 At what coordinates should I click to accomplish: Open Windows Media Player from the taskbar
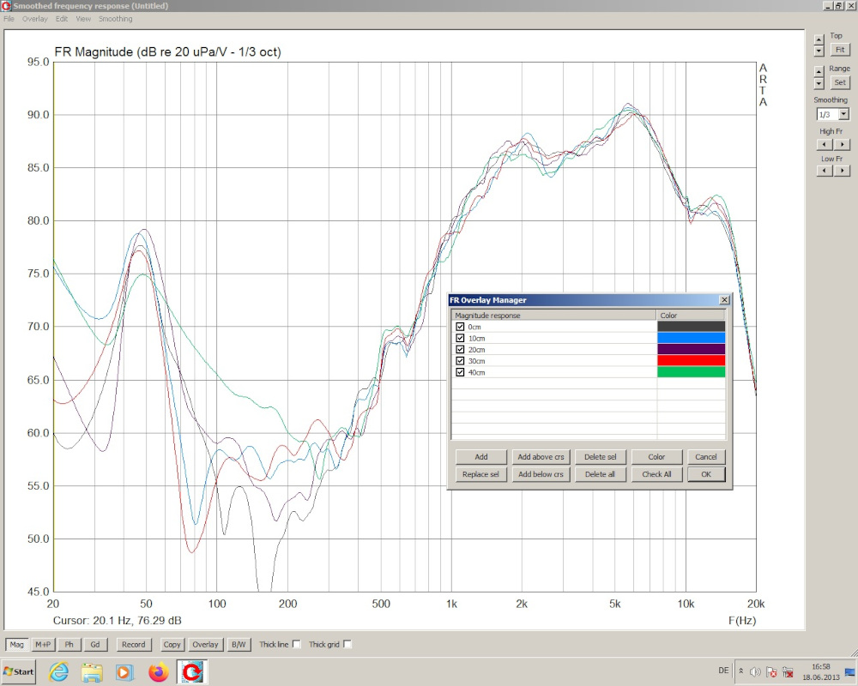(x=125, y=671)
